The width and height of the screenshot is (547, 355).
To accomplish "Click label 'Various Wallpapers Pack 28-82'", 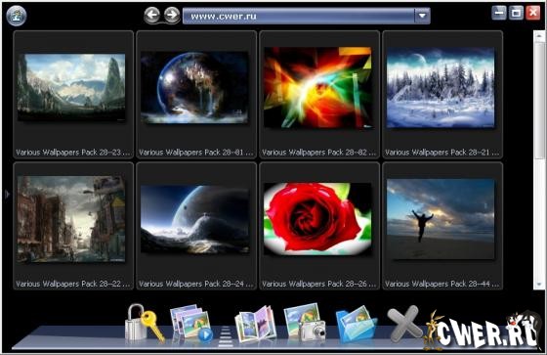I will point(319,153).
